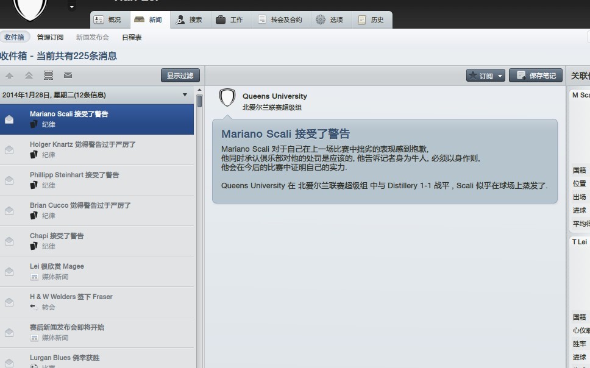Click open-envelope icon on Brian Cucco row
The width and height of the screenshot is (590, 368).
pos(9,211)
